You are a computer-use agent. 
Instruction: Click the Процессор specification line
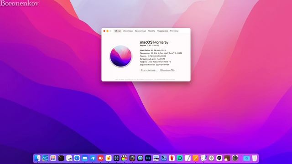[161, 53]
